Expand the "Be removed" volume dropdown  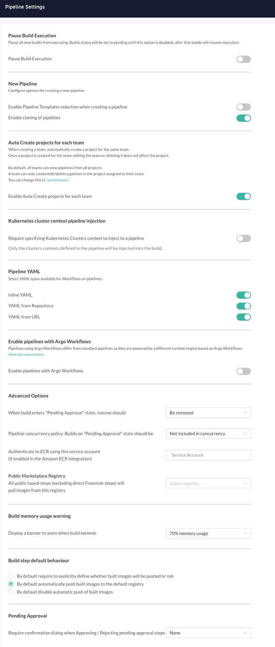(208, 413)
